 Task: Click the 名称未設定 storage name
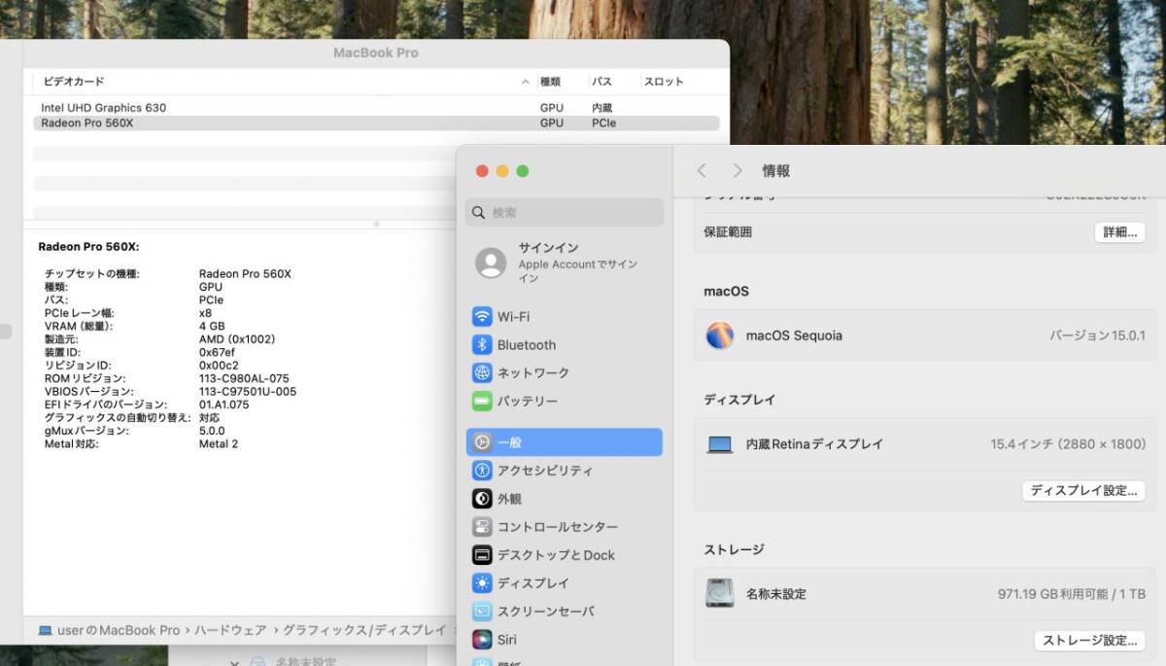click(775, 594)
